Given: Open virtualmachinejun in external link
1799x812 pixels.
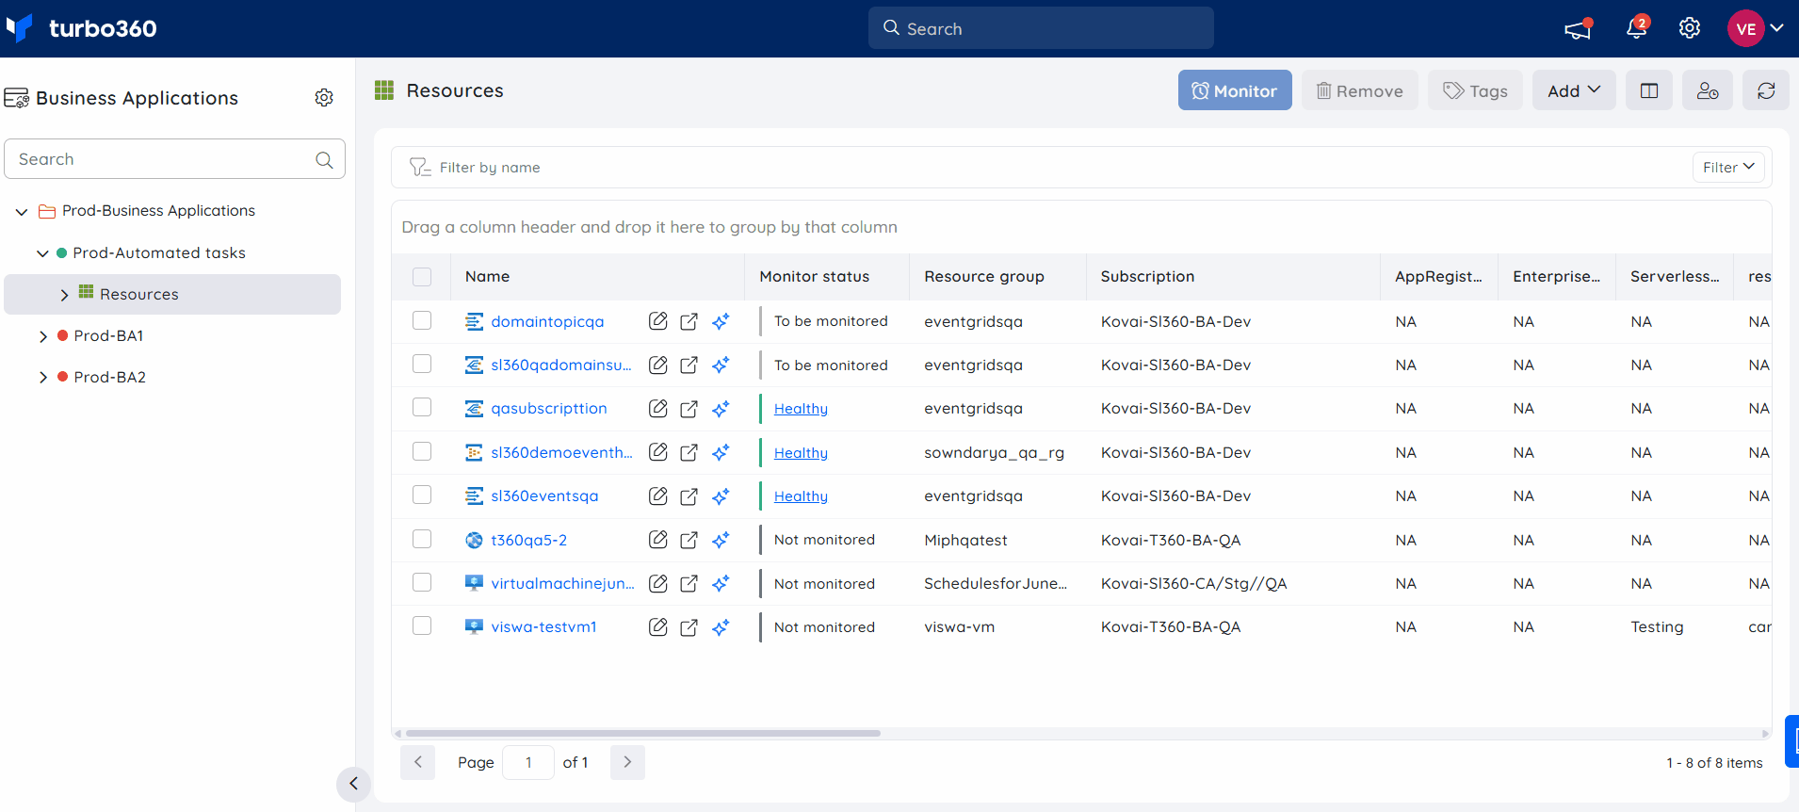Looking at the screenshot, I should coord(689,583).
